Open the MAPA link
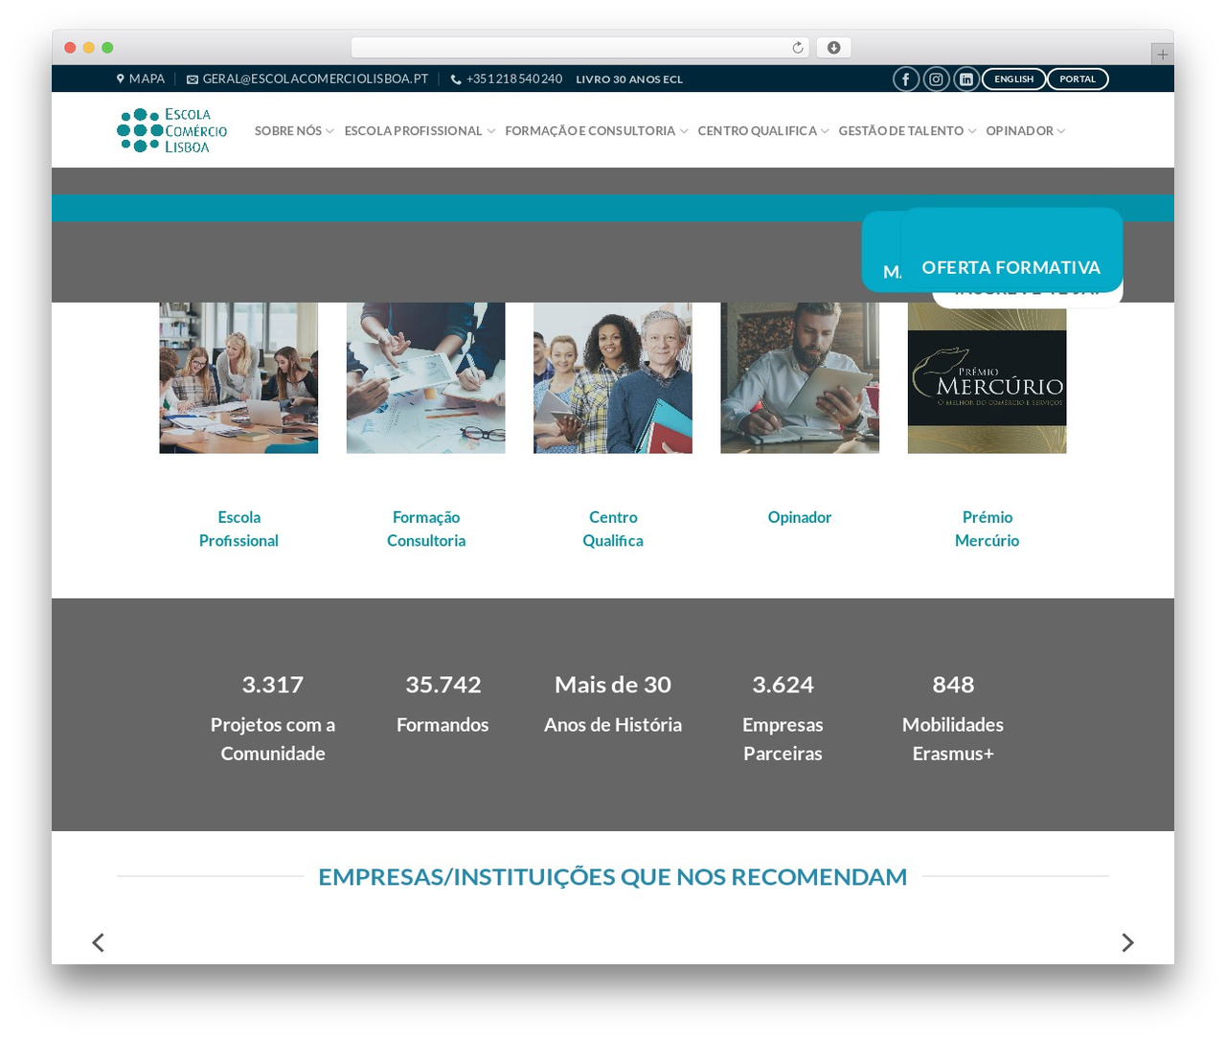 tap(148, 79)
